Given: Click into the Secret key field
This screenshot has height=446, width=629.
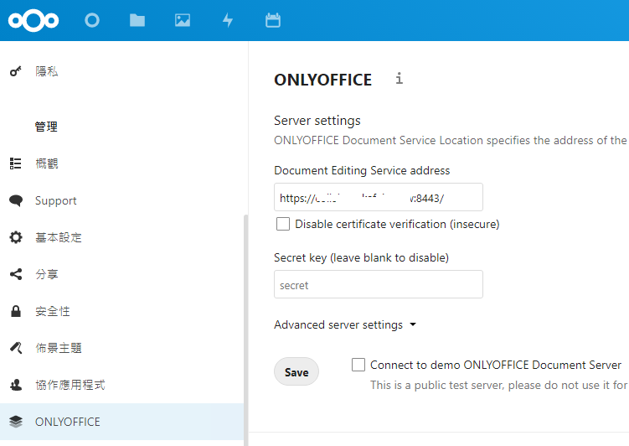Looking at the screenshot, I should 379,285.
